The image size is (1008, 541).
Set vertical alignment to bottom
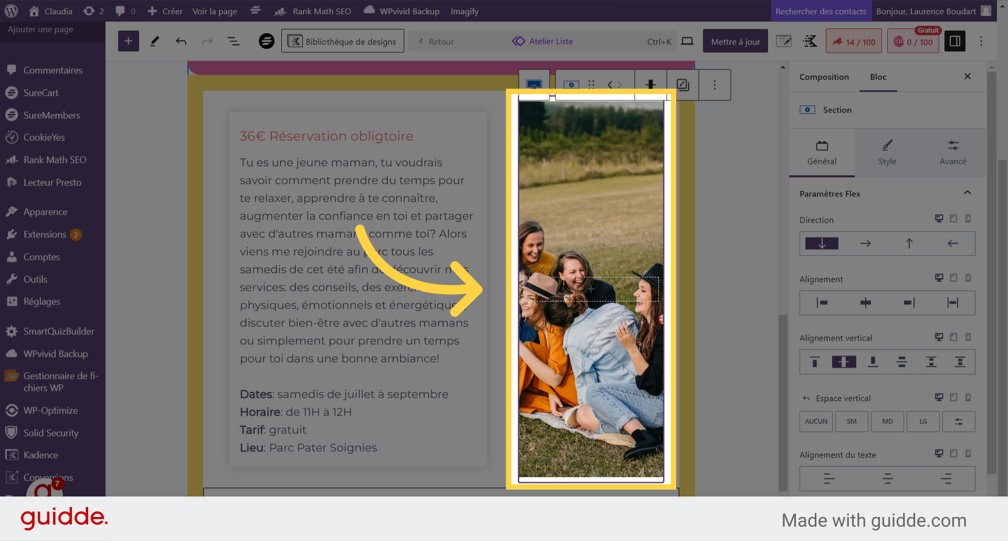[x=873, y=362]
